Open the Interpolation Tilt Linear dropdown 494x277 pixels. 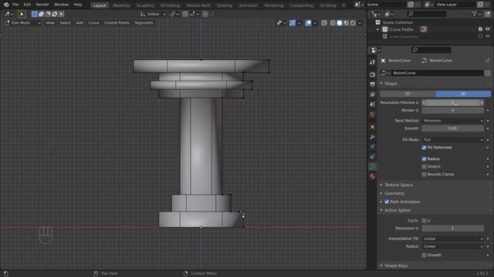point(453,239)
